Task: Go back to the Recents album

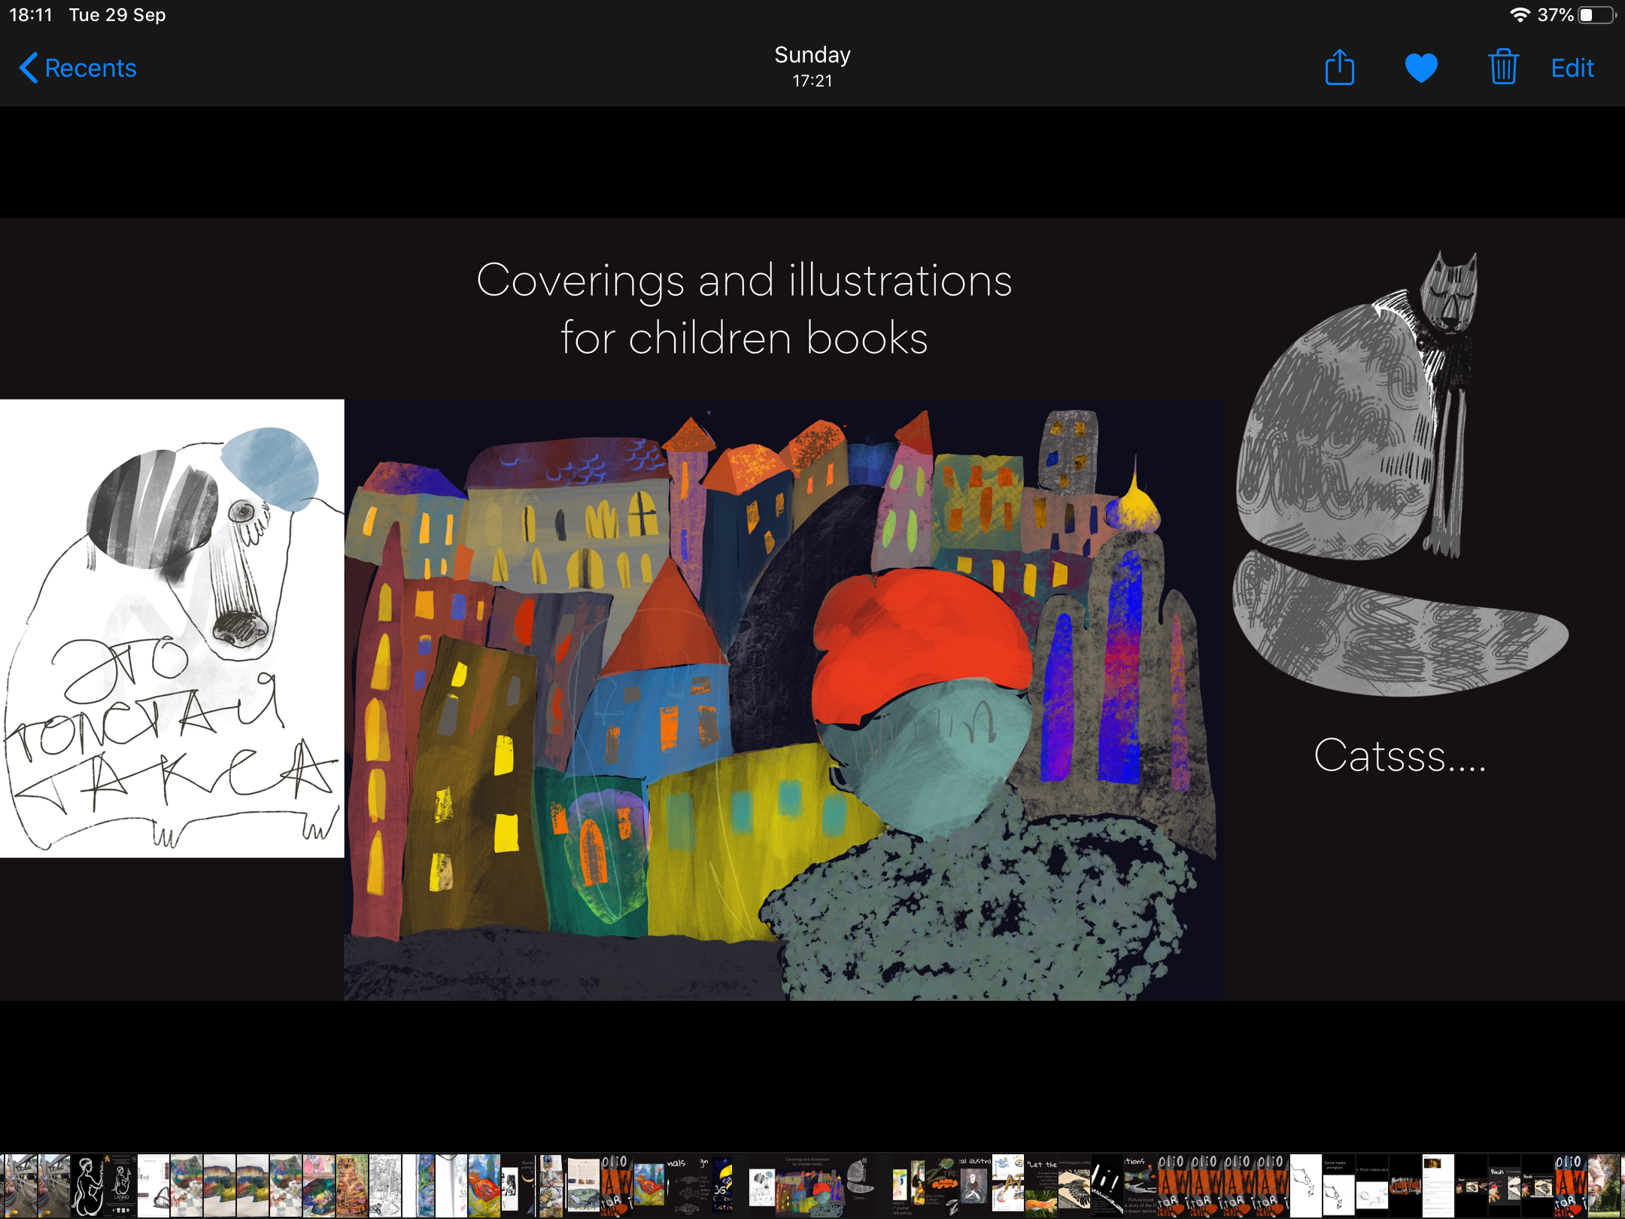Action: pyautogui.click(x=90, y=68)
